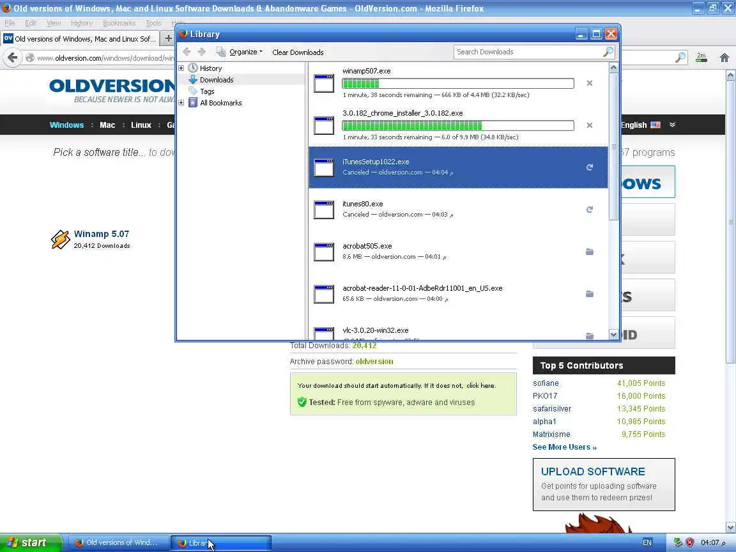Open the Edit menu in Firefox

(x=31, y=23)
